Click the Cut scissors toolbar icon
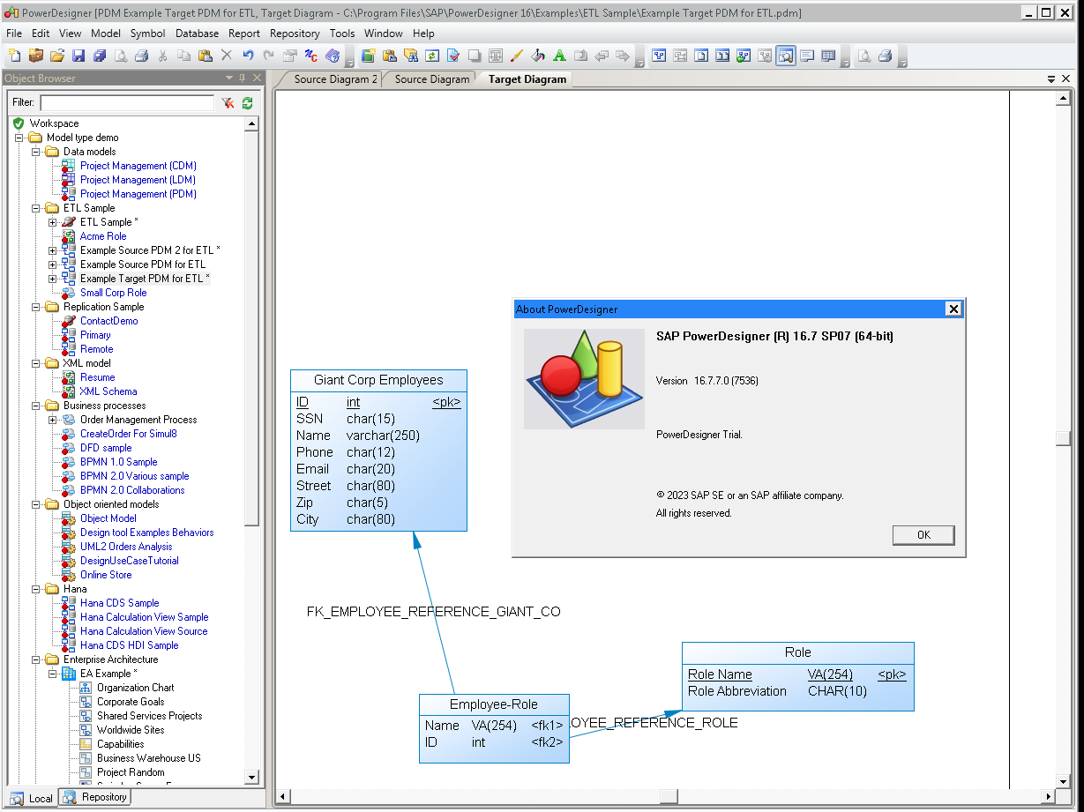1084x812 pixels. click(x=162, y=56)
